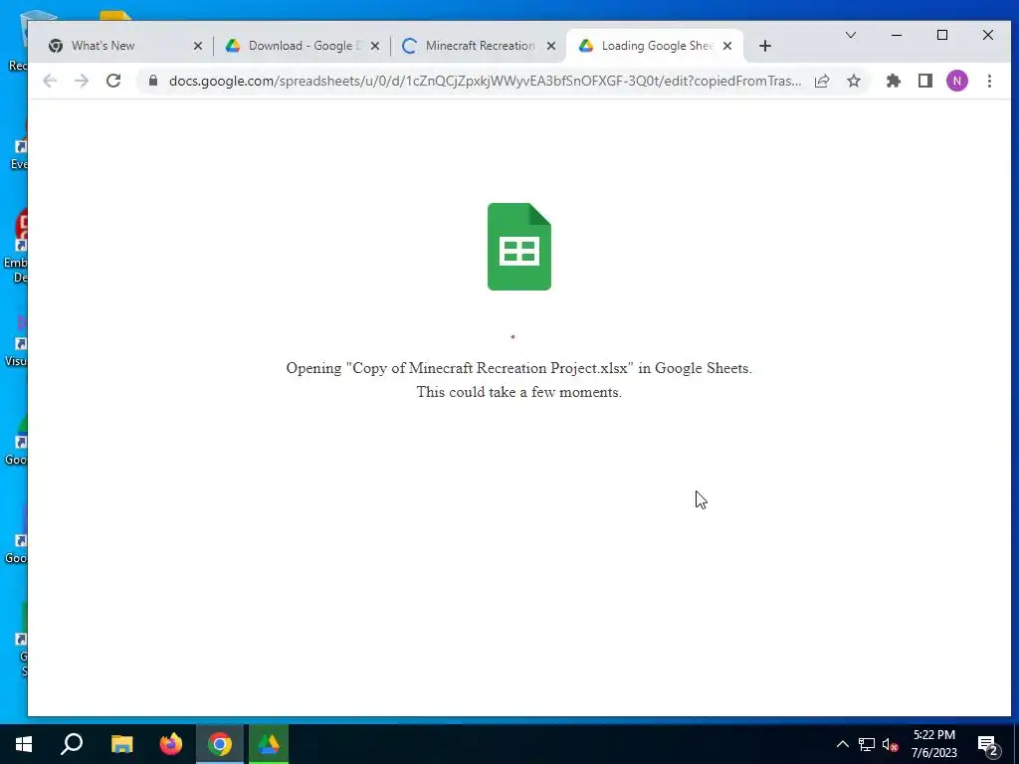Viewport: 1019px width, 764px height.
Task: Click 'This could take a few moments' text
Action: 519,392
